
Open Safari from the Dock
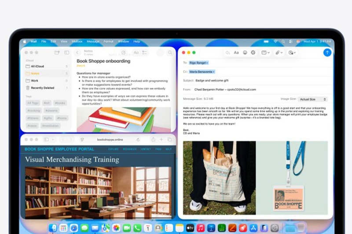coord(74,228)
